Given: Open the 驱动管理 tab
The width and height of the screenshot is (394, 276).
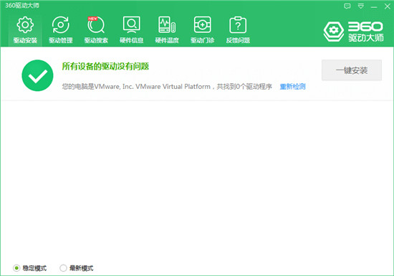Looking at the screenshot, I should click(61, 30).
